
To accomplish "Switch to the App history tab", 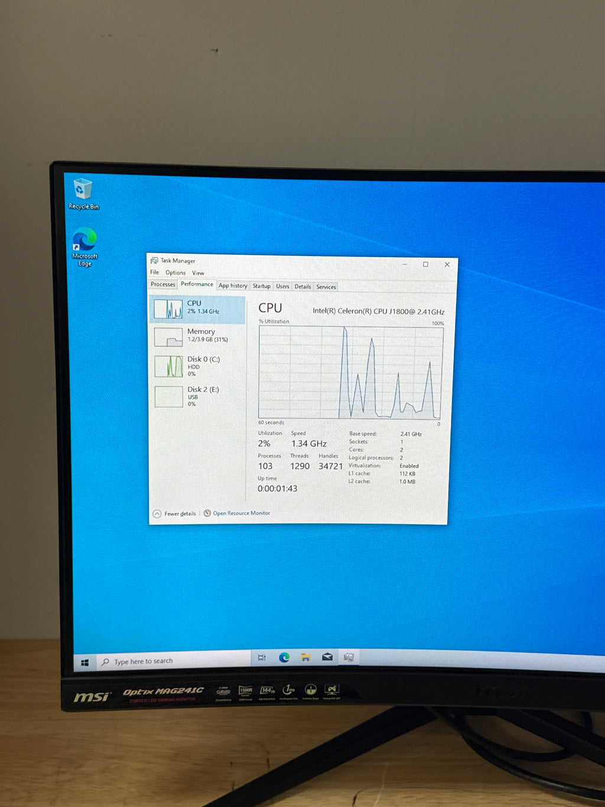I will coord(233,286).
